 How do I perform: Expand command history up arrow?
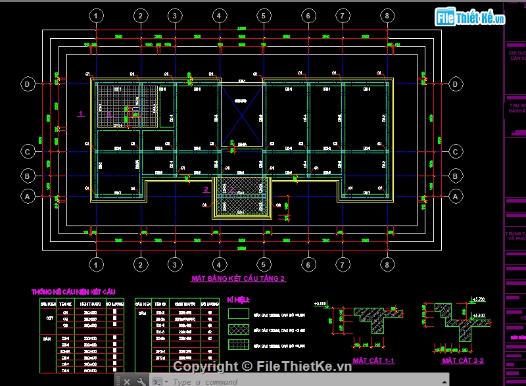(x=444, y=382)
